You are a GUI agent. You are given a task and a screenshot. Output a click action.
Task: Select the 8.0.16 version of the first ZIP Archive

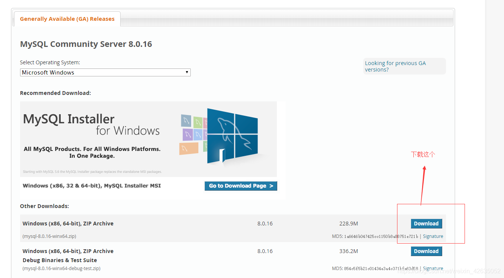click(x=265, y=224)
